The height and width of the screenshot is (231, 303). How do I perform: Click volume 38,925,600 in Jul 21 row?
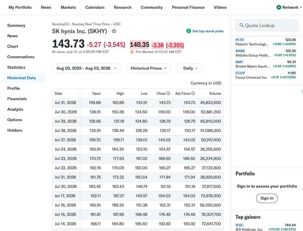(x=211, y=177)
